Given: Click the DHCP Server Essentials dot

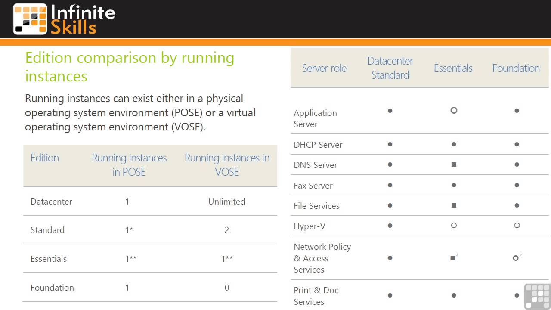Looking at the screenshot, I should pos(454,144).
